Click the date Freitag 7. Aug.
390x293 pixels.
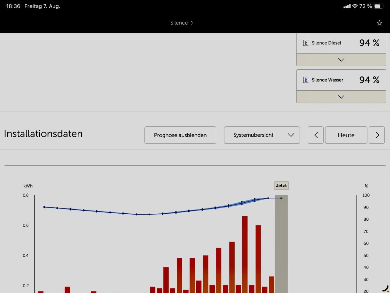coord(42,6)
